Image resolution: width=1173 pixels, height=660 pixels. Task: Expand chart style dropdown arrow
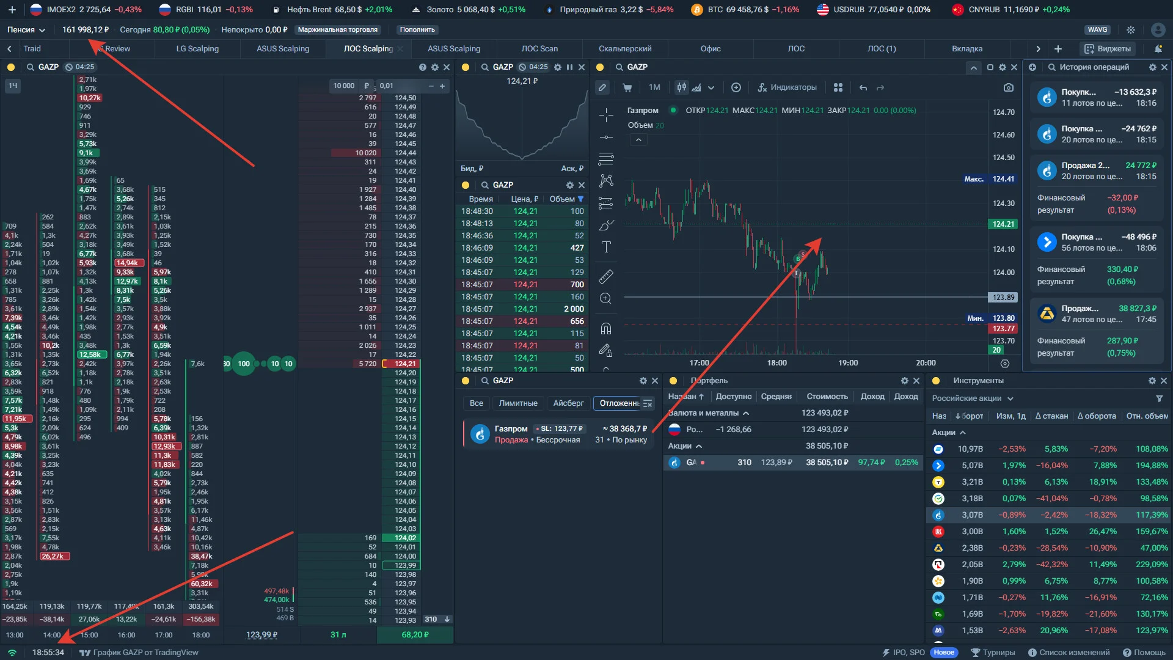click(x=711, y=88)
